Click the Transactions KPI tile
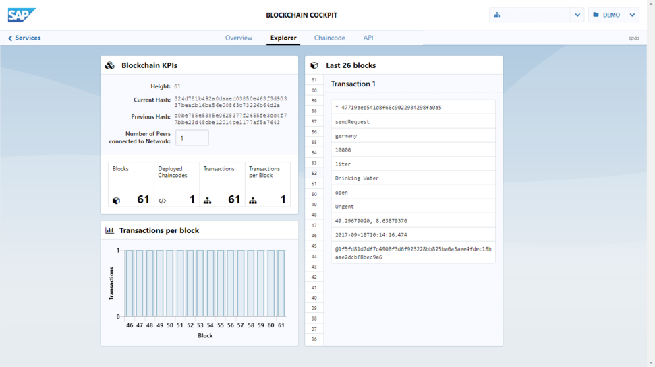 (222, 185)
